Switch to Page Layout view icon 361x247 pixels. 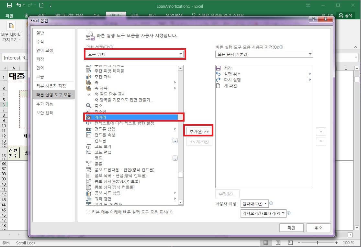(278, 242)
